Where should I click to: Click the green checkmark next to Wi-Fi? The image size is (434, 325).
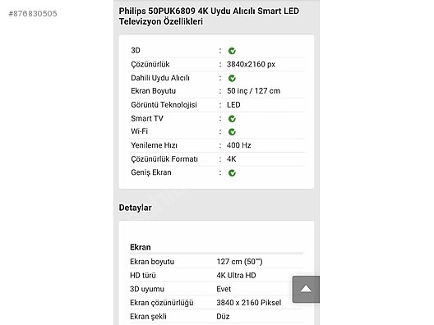pos(232,132)
